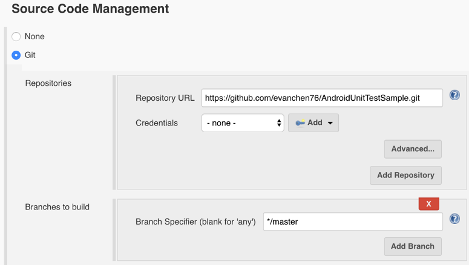Click the key icon on Add credentials
This screenshot has width=469, height=265.
tap(300, 123)
